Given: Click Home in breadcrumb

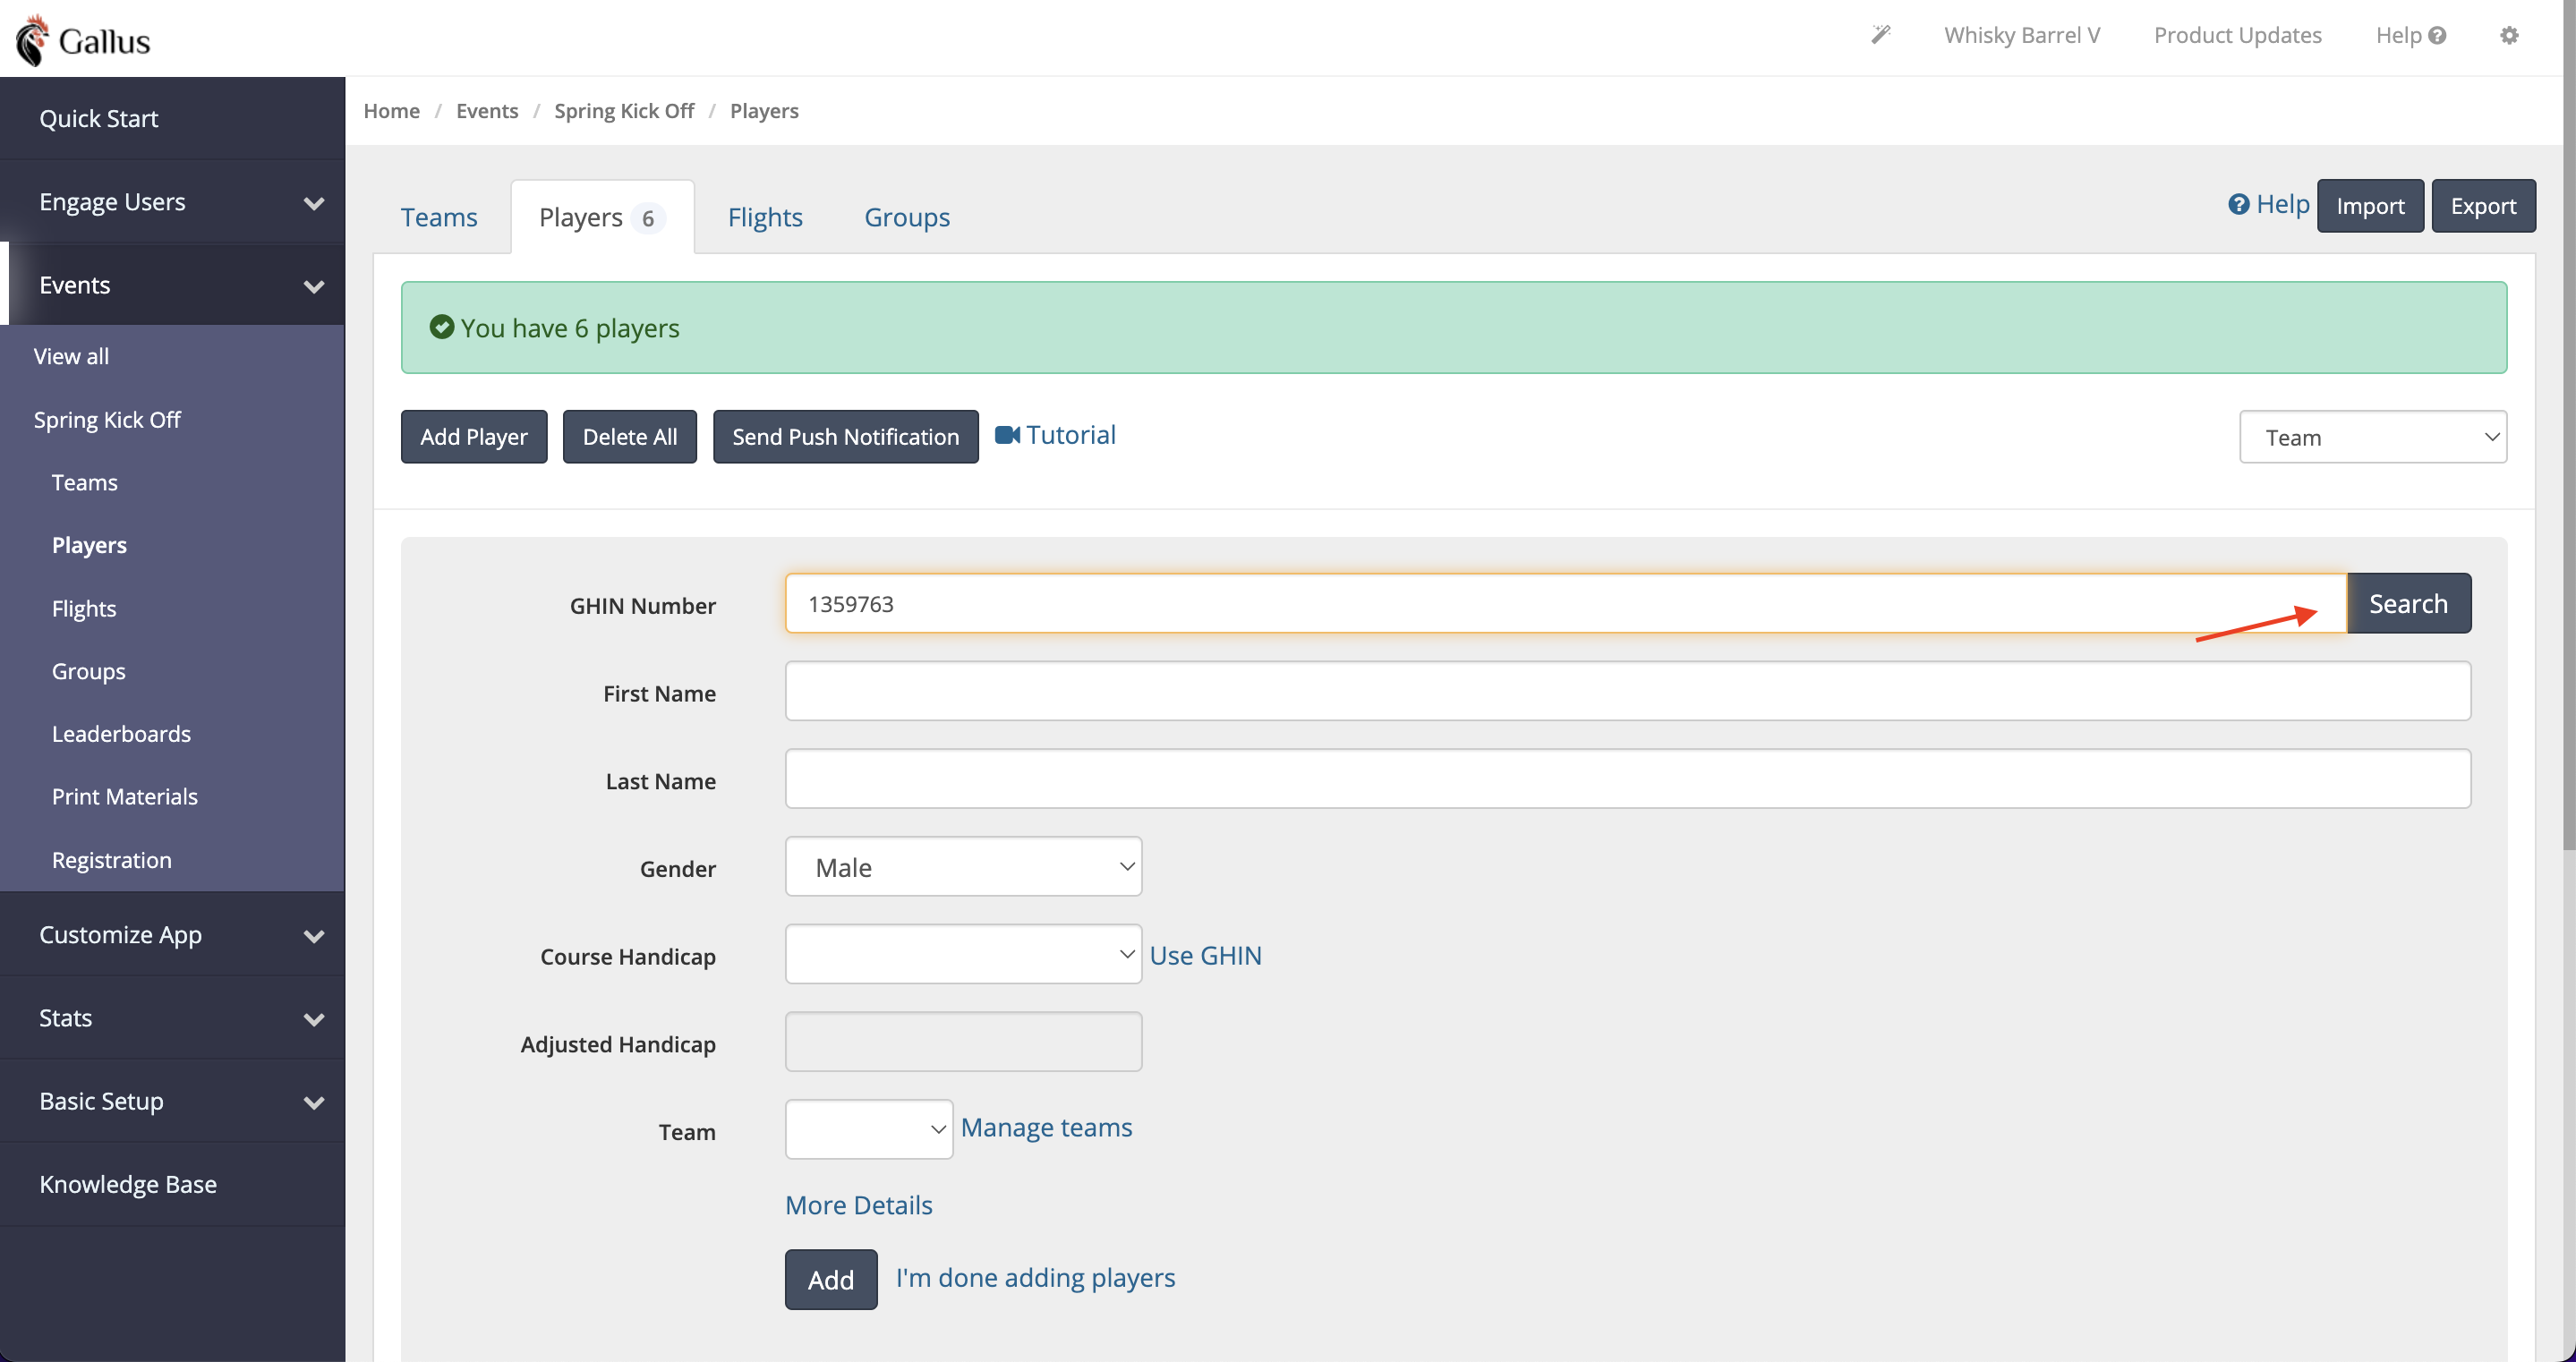Looking at the screenshot, I should [391, 111].
